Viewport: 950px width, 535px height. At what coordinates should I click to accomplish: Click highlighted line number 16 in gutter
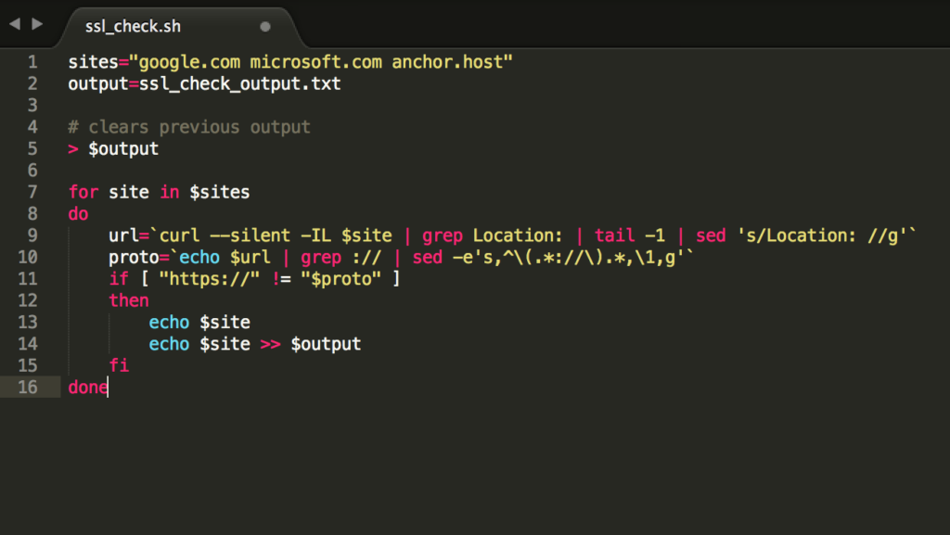[x=28, y=387]
